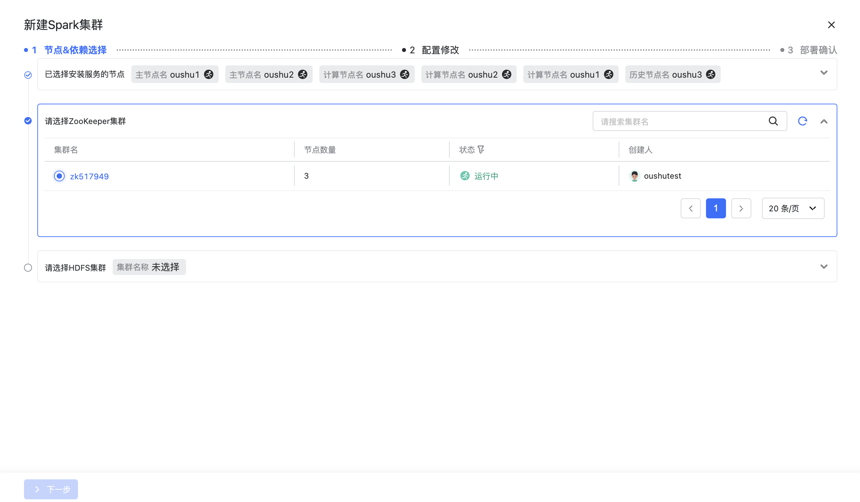Go to the next page
860x502 pixels.
click(x=741, y=208)
